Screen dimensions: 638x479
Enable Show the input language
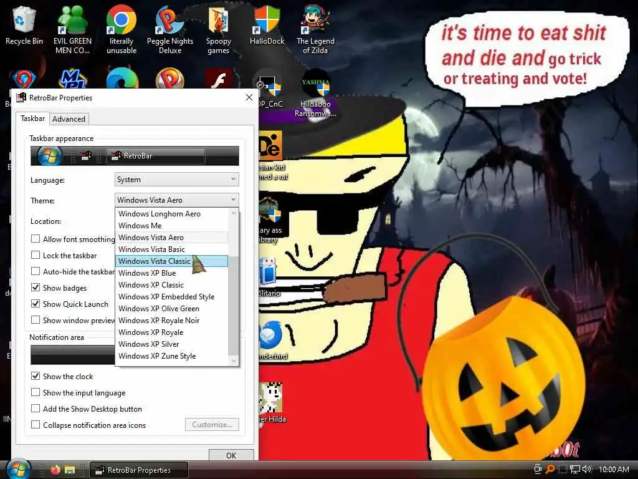(x=36, y=392)
